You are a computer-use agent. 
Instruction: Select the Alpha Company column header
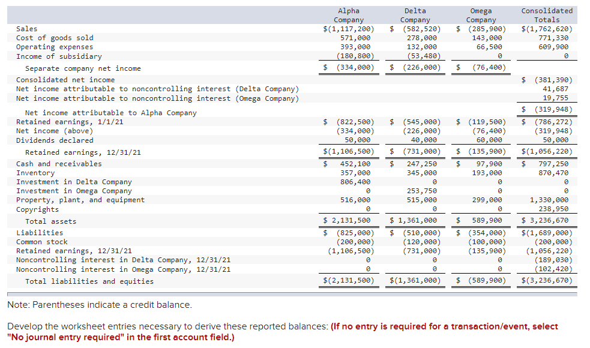tap(348, 14)
